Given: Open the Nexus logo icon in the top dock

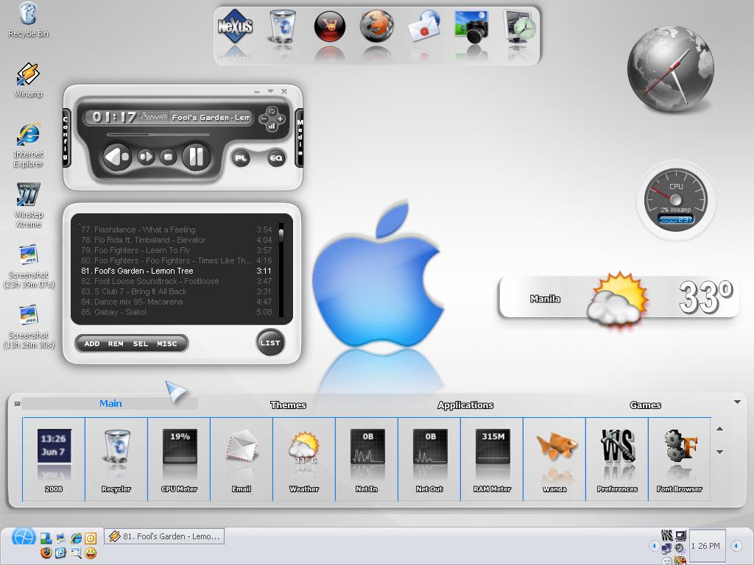Looking at the screenshot, I should 235,26.
